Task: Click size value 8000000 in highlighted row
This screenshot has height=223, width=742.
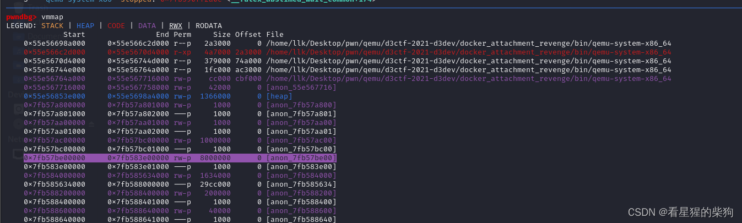Action: (x=215, y=158)
